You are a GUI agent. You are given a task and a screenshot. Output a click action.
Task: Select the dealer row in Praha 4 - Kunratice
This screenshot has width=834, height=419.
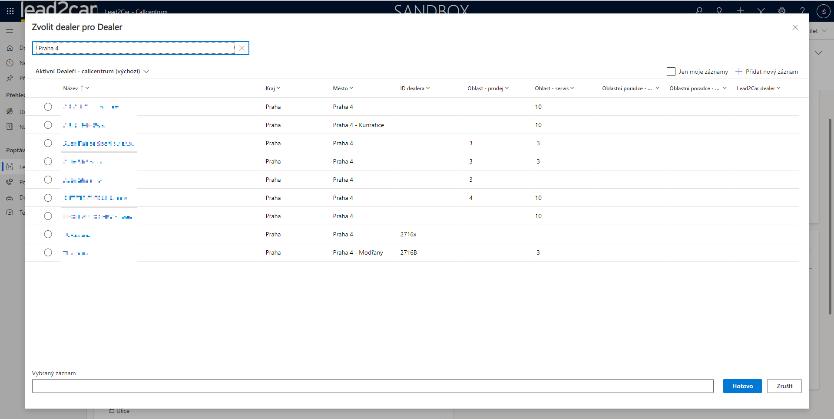tap(48, 125)
